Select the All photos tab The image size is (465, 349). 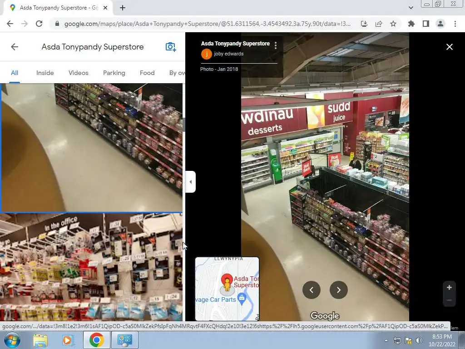click(x=15, y=73)
